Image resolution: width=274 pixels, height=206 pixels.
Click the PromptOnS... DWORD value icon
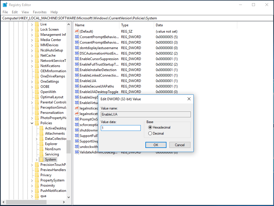tap(77, 119)
